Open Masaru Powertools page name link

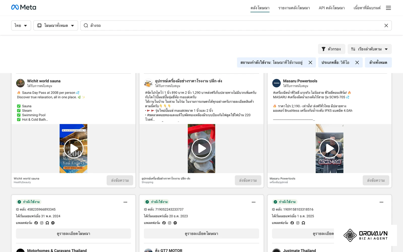coord(300,81)
